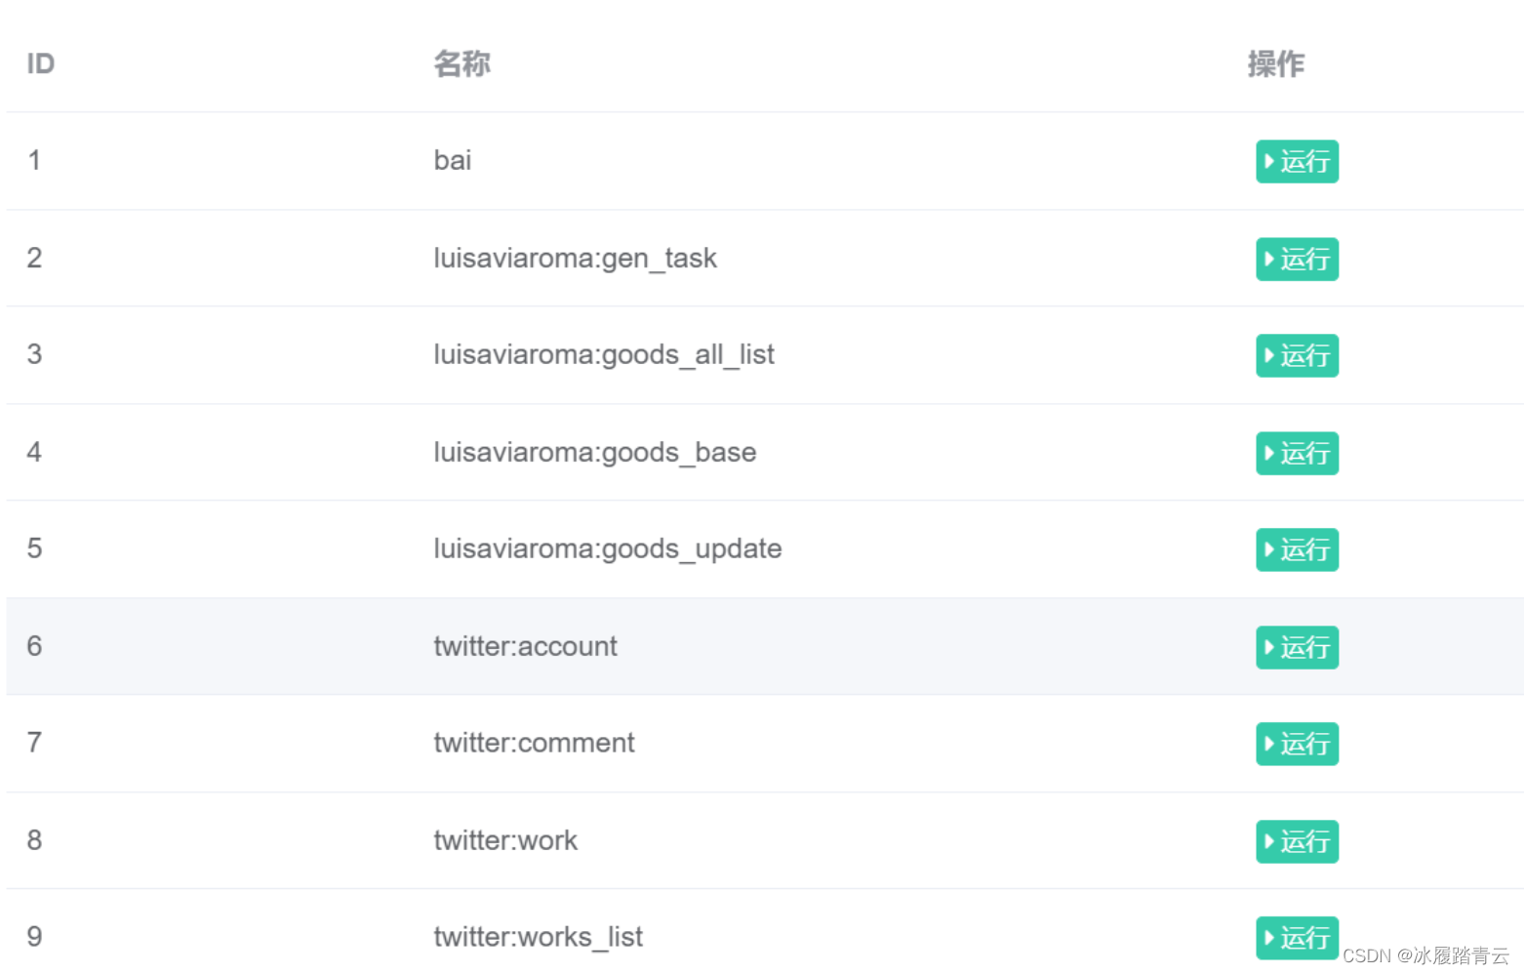The width and height of the screenshot is (1524, 974).
Task: Click the 名称 column header
Action: pos(462,63)
